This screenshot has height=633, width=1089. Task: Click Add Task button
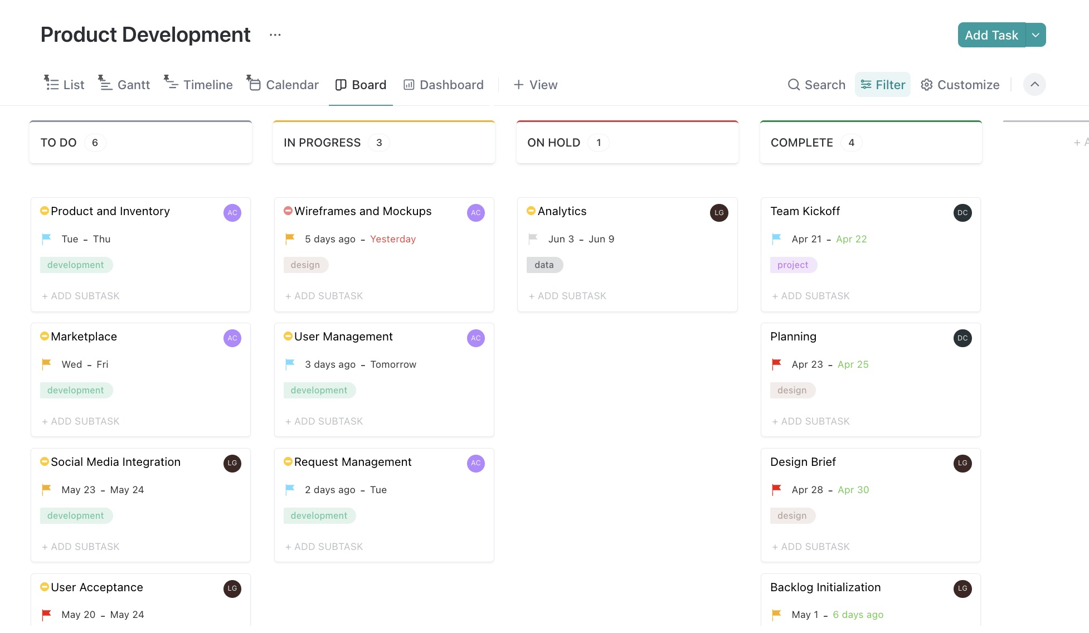pos(992,35)
